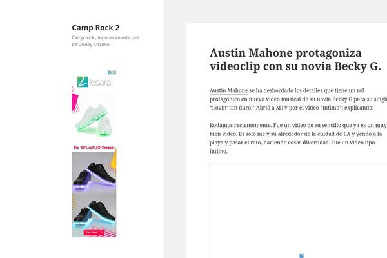Select the black sneakers with blue LEDs
387x258 pixels.
point(94,213)
